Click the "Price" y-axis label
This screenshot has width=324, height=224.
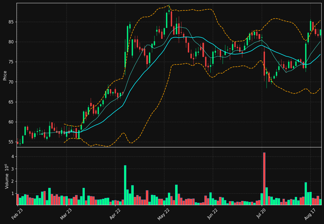pos(5,76)
